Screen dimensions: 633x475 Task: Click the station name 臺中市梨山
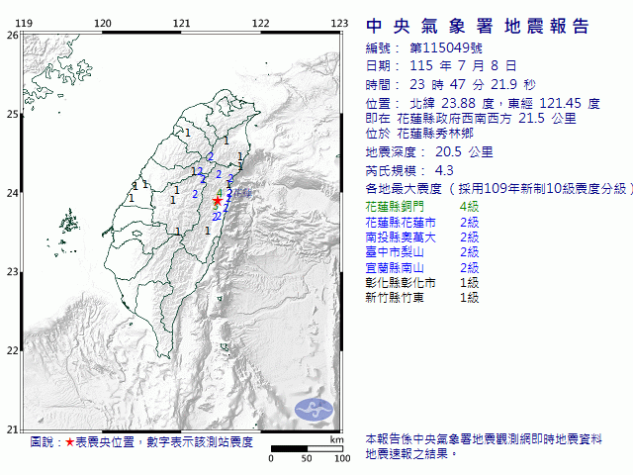click(x=395, y=252)
